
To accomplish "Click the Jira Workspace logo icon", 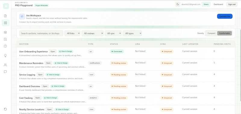I will [x=22, y=16].
